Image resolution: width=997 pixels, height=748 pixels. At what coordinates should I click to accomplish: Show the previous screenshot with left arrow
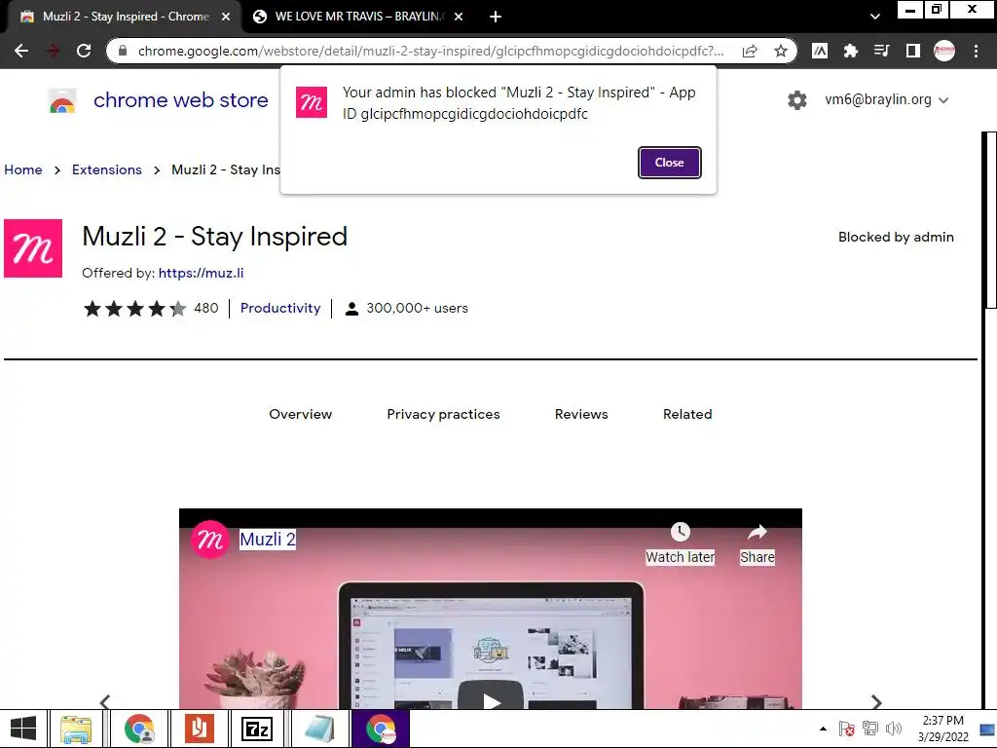(105, 701)
